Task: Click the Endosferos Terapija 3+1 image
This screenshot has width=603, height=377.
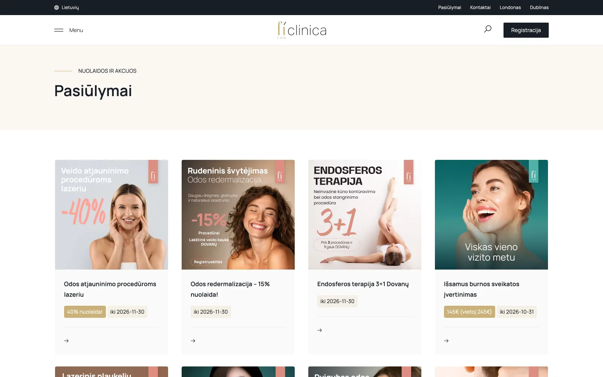Action: click(x=365, y=215)
